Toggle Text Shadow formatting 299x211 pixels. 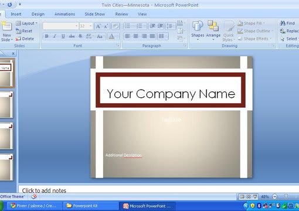tap(80, 36)
